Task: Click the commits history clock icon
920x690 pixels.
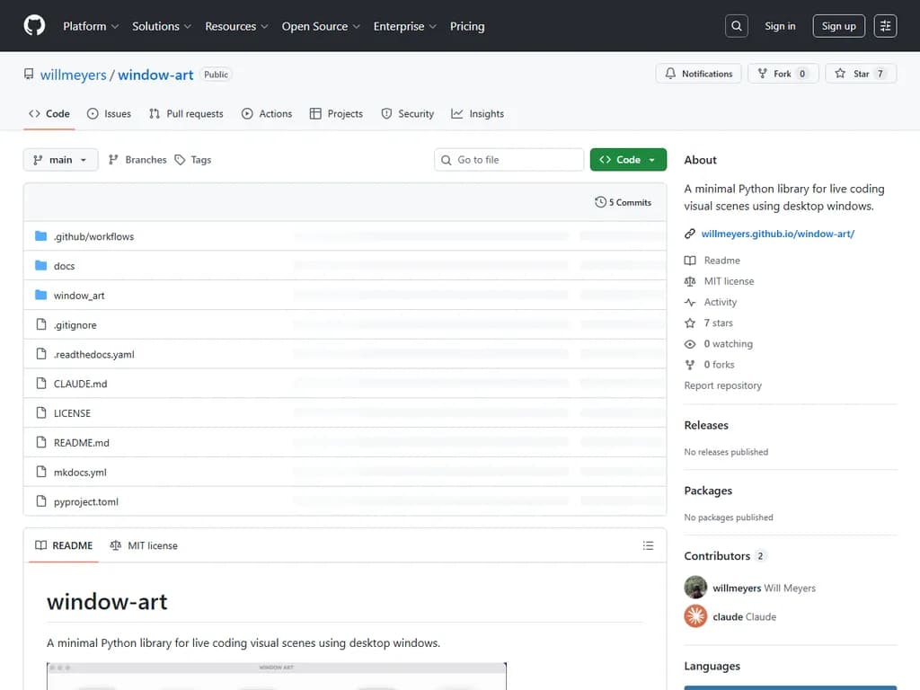Action: (x=600, y=202)
